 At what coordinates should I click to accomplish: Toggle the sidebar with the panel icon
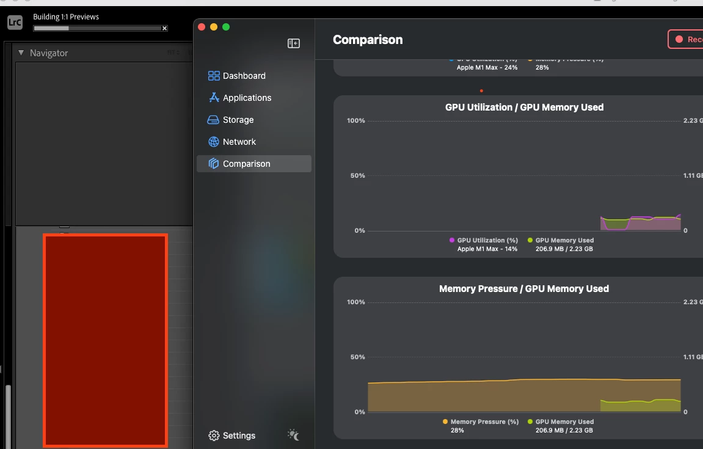294,43
